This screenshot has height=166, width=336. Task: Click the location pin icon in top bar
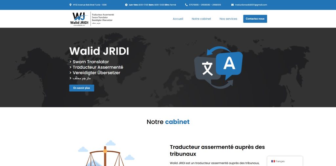(71, 5)
